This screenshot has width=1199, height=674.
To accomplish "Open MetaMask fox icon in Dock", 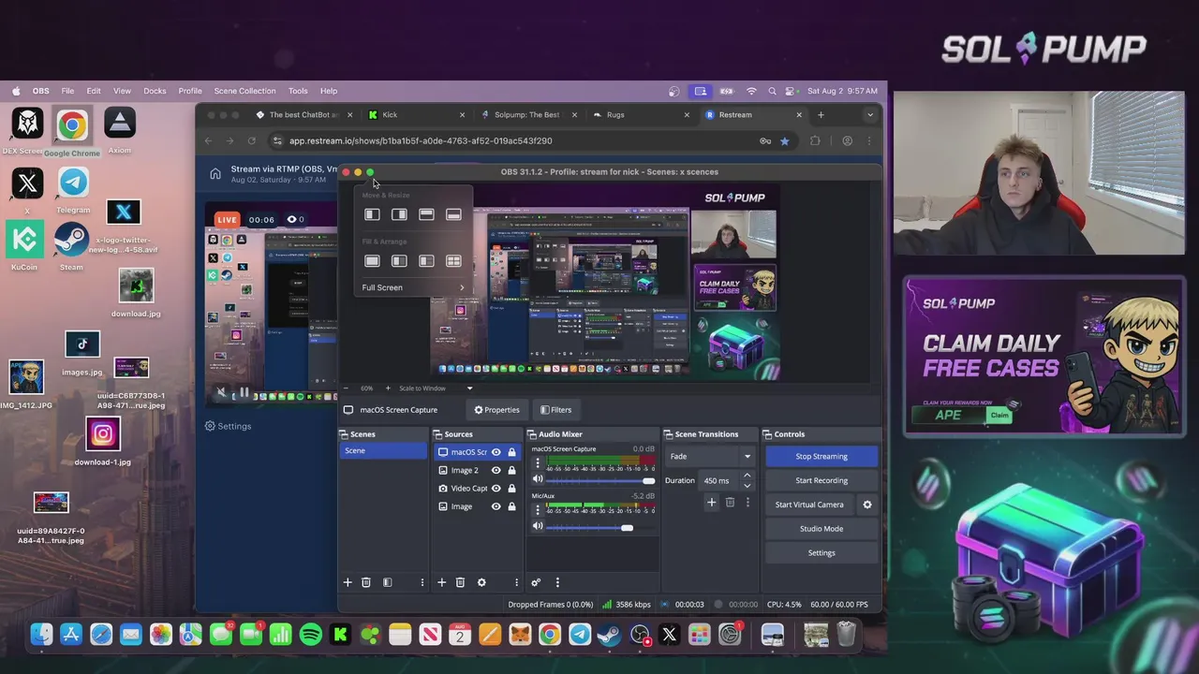I will click(519, 636).
